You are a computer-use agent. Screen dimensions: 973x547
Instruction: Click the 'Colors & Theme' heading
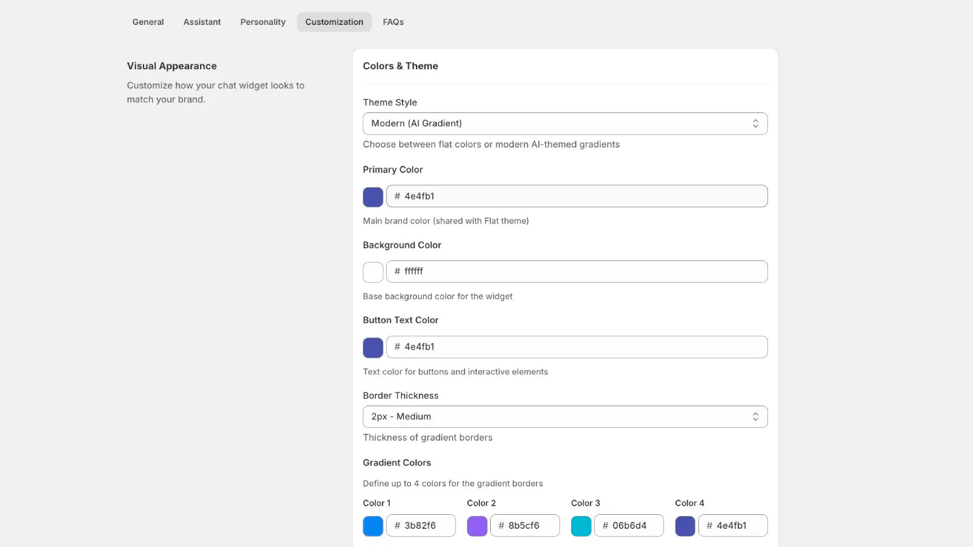400,66
